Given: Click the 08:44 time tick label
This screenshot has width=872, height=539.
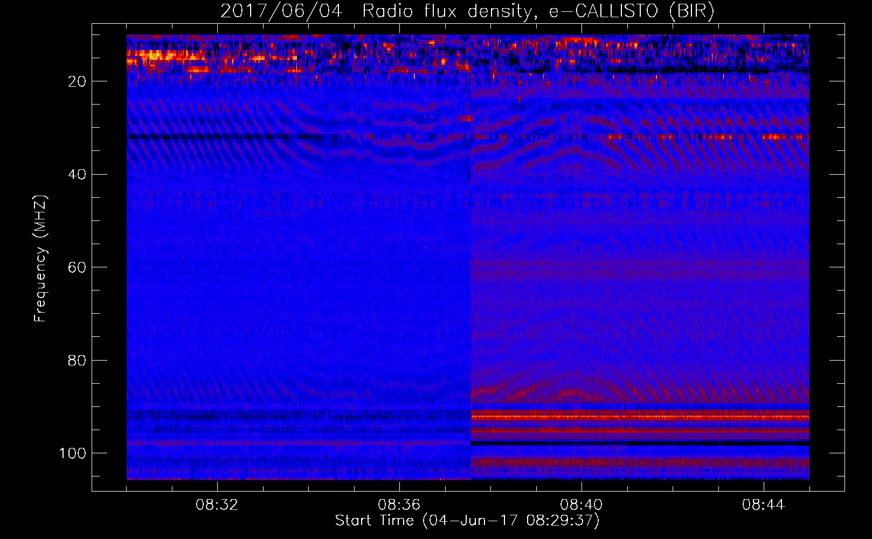Looking at the screenshot, I should 763,505.
